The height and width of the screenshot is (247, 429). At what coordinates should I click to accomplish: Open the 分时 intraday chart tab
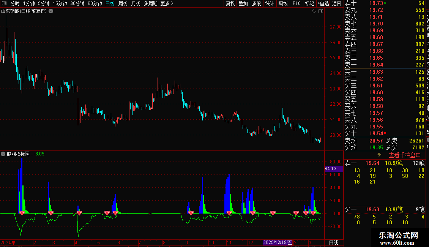15,3
